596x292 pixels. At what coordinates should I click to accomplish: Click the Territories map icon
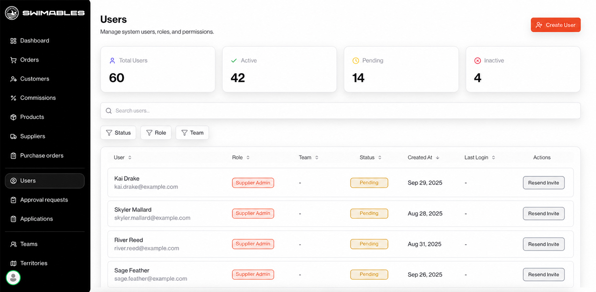coord(13,263)
